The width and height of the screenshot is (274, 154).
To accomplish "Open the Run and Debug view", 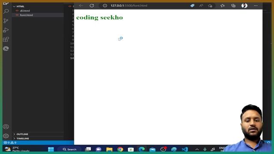I will tap(6, 30).
